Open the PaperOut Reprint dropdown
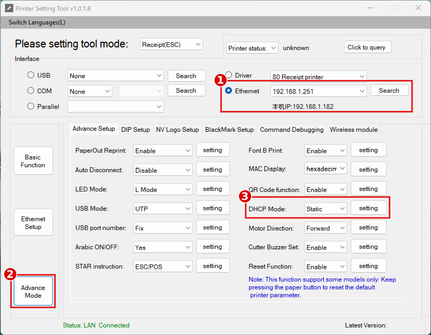This screenshot has height=335, width=431. [x=163, y=151]
